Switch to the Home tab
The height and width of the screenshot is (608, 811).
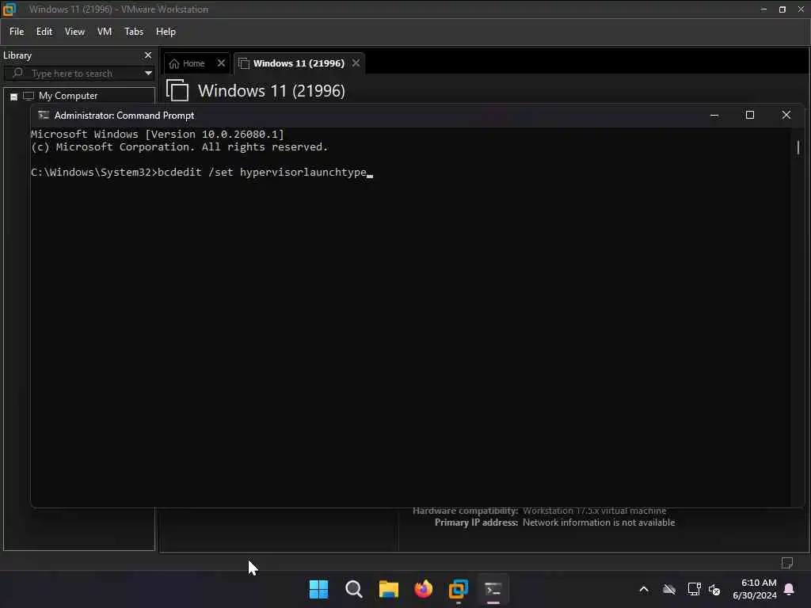click(188, 63)
